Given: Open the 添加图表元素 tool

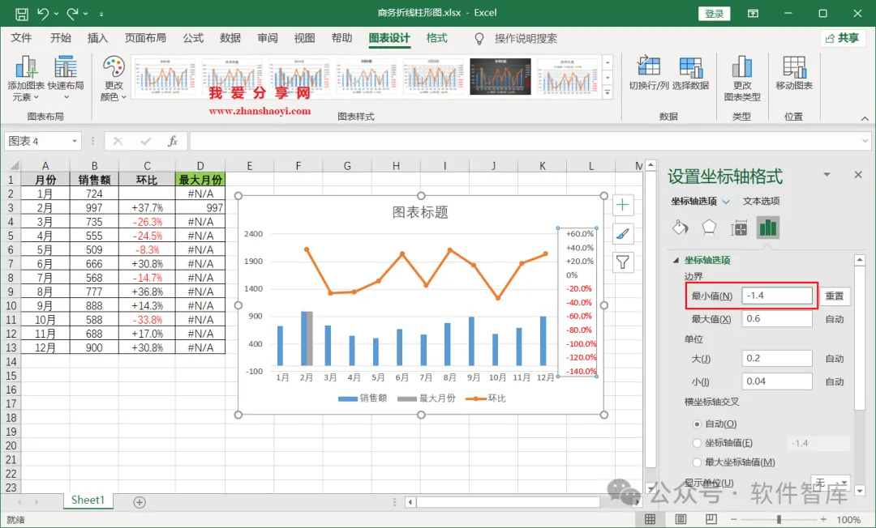Looking at the screenshot, I should coord(26,78).
